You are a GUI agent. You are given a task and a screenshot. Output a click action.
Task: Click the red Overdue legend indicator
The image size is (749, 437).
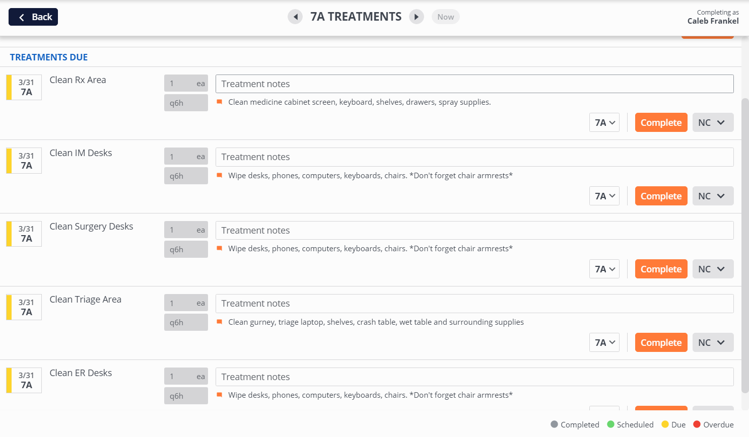[x=697, y=424]
